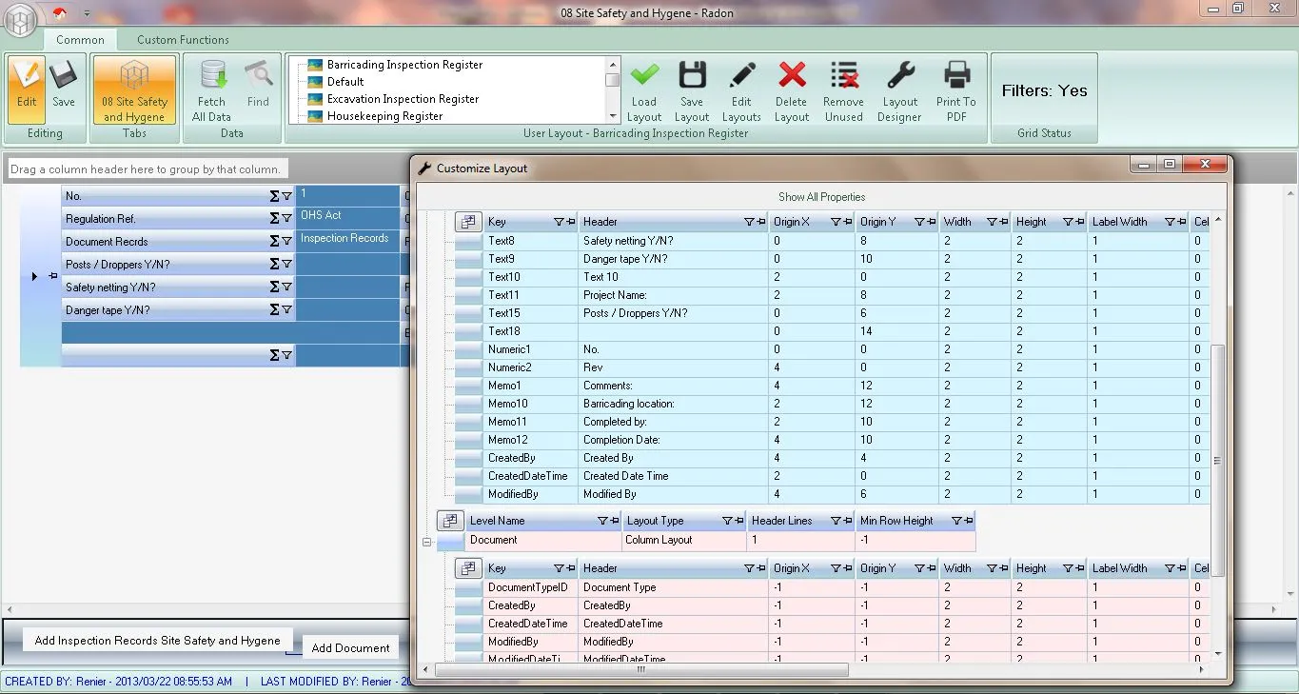Select Housekeeping Register layout
The width and height of the screenshot is (1299, 694).
(x=384, y=116)
